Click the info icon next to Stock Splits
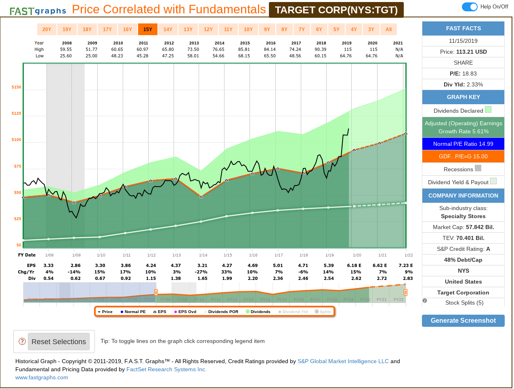The height and width of the screenshot is (389, 514). (426, 300)
